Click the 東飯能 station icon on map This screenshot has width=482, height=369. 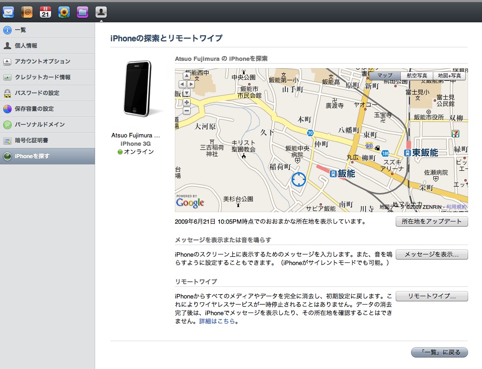pyautogui.click(x=407, y=153)
